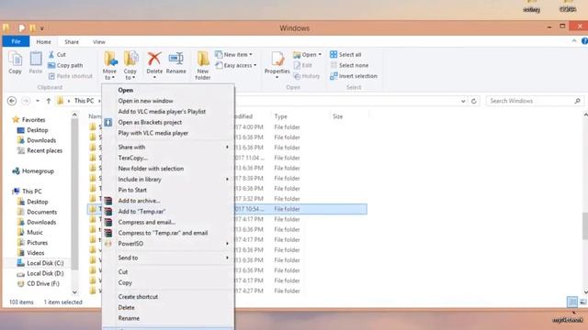The height and width of the screenshot is (330, 588).
Task: Click Copy path in ribbon
Action: pyautogui.click(x=65, y=65)
